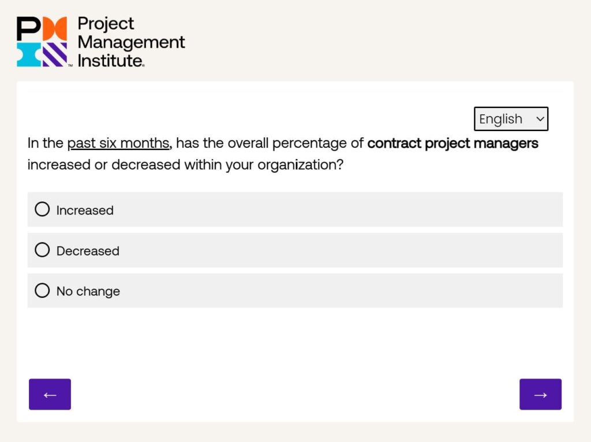591x442 pixels.
Task: Go back with the left arrow button
Action: pos(50,394)
